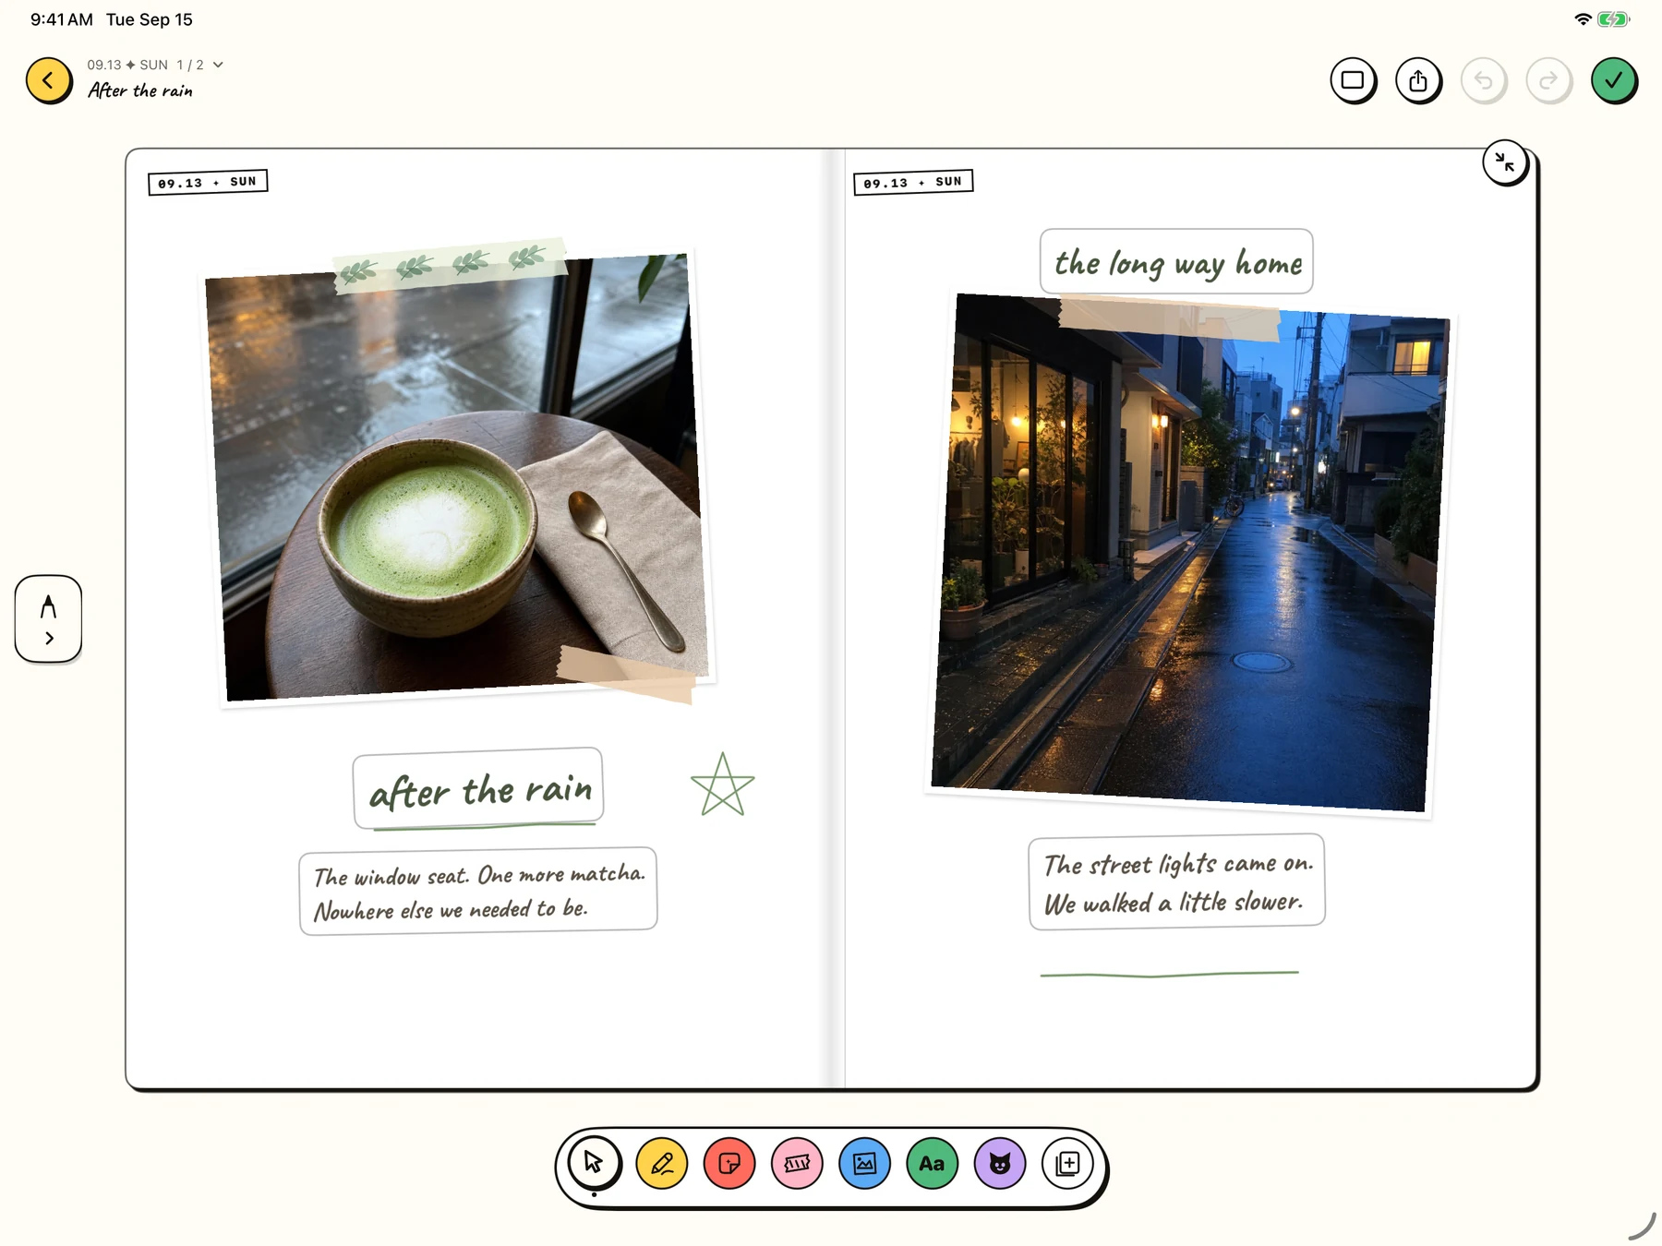
Task: Select "The window seat" caption box
Action: 478,892
